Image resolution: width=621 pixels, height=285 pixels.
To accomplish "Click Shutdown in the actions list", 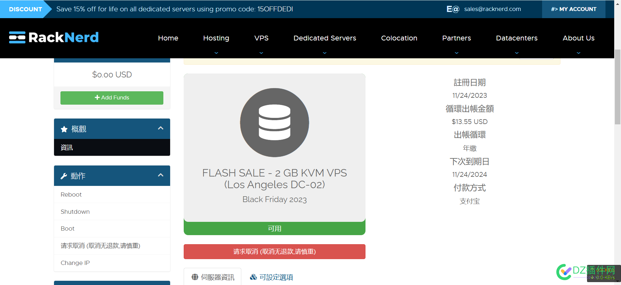I will [112, 212].
